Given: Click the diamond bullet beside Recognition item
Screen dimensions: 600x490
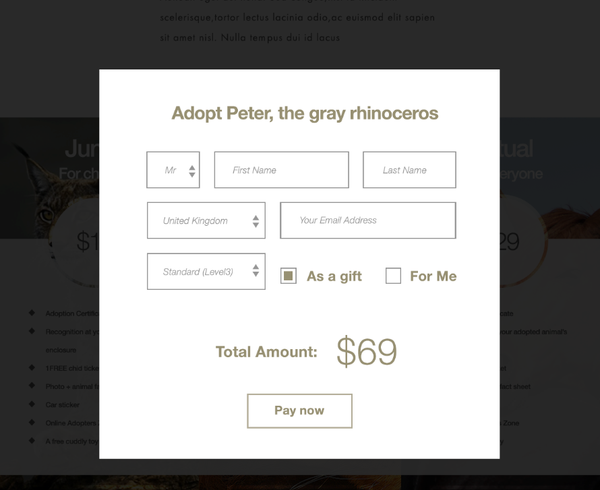Looking at the screenshot, I should point(32,331).
